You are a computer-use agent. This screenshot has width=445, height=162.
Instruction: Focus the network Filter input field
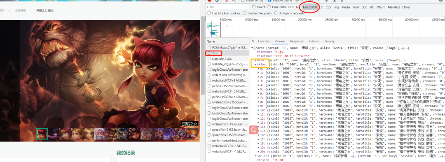(x=227, y=7)
